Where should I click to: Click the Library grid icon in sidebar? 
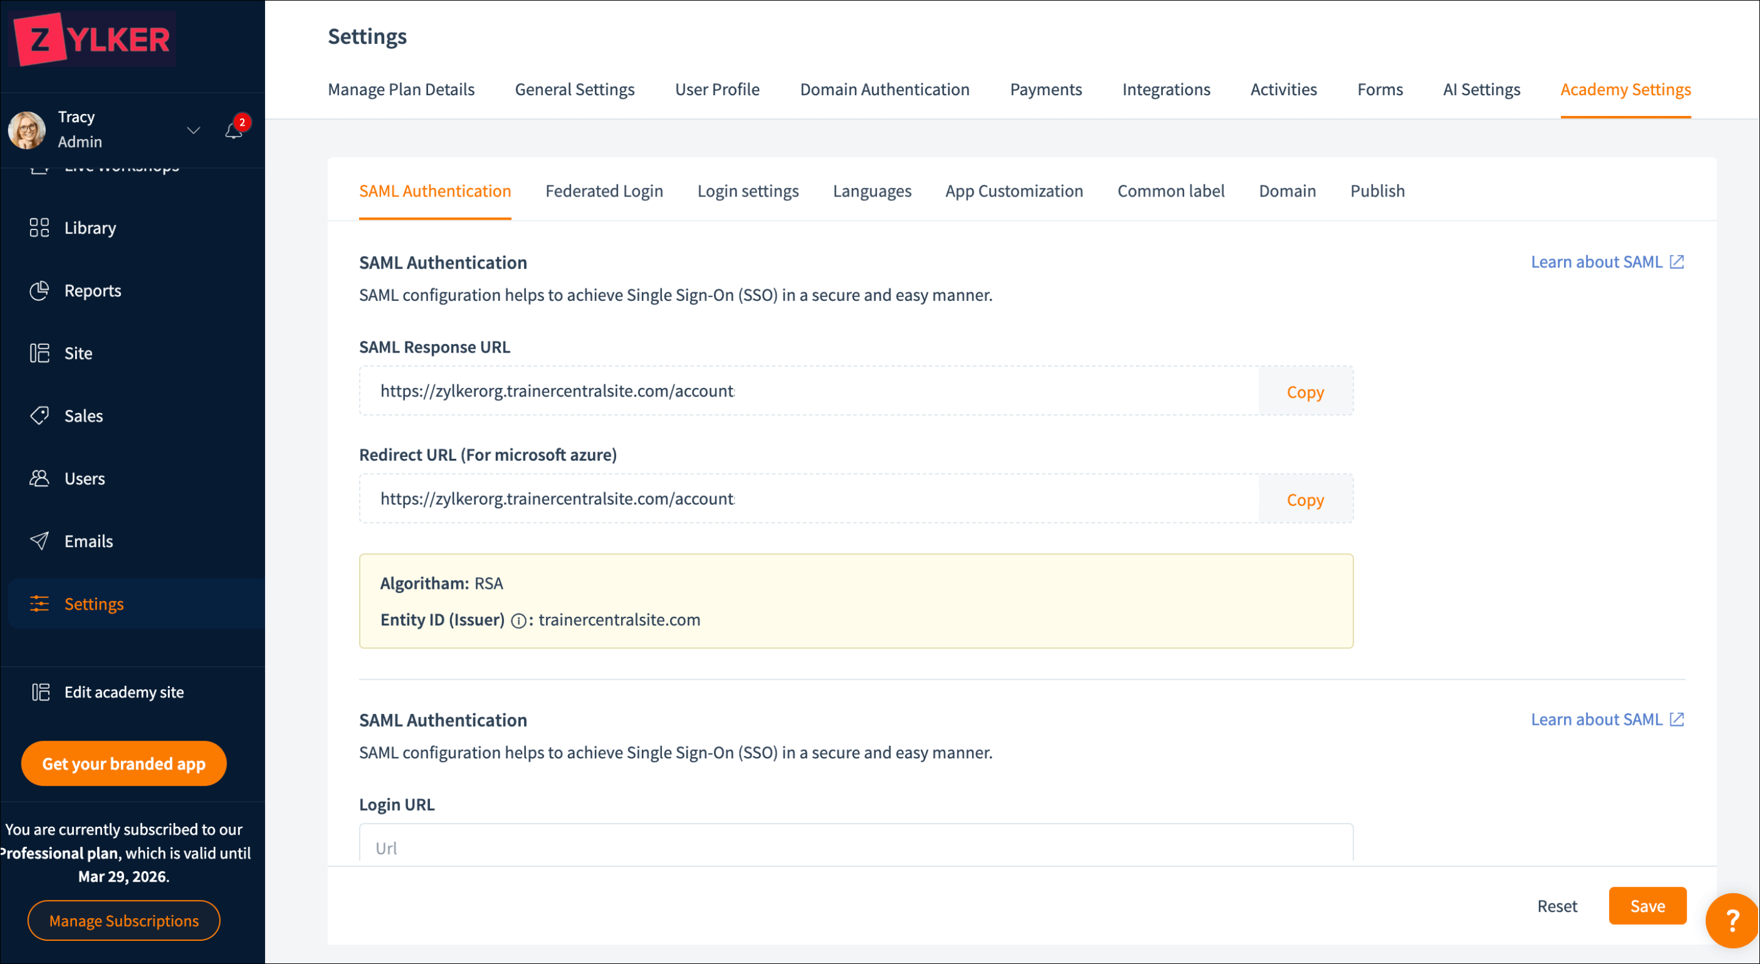pyautogui.click(x=40, y=228)
